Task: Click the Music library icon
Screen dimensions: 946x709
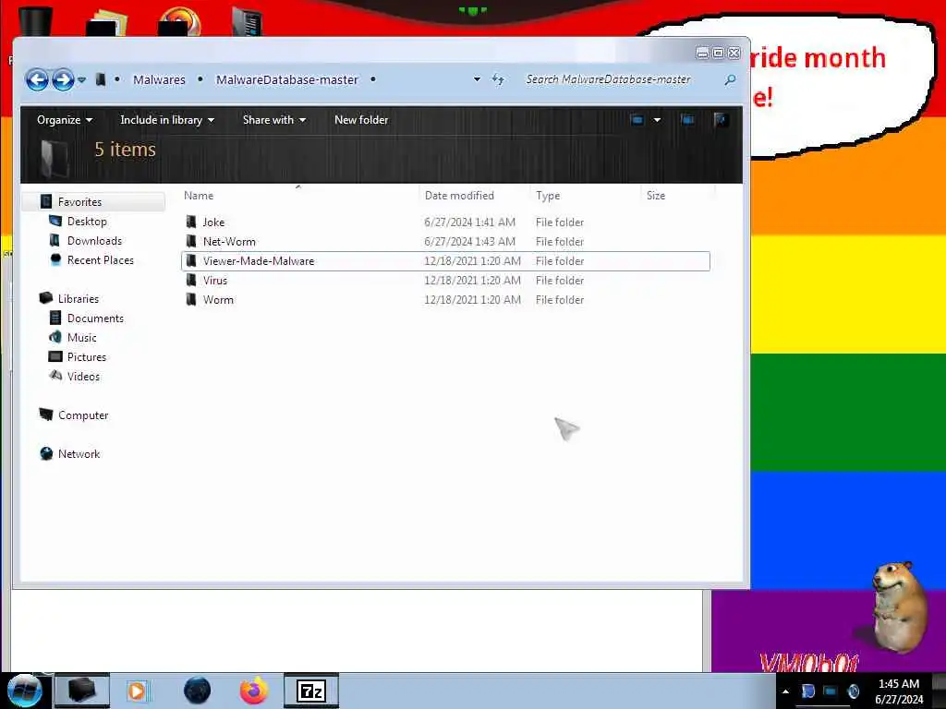Action: tap(55, 337)
